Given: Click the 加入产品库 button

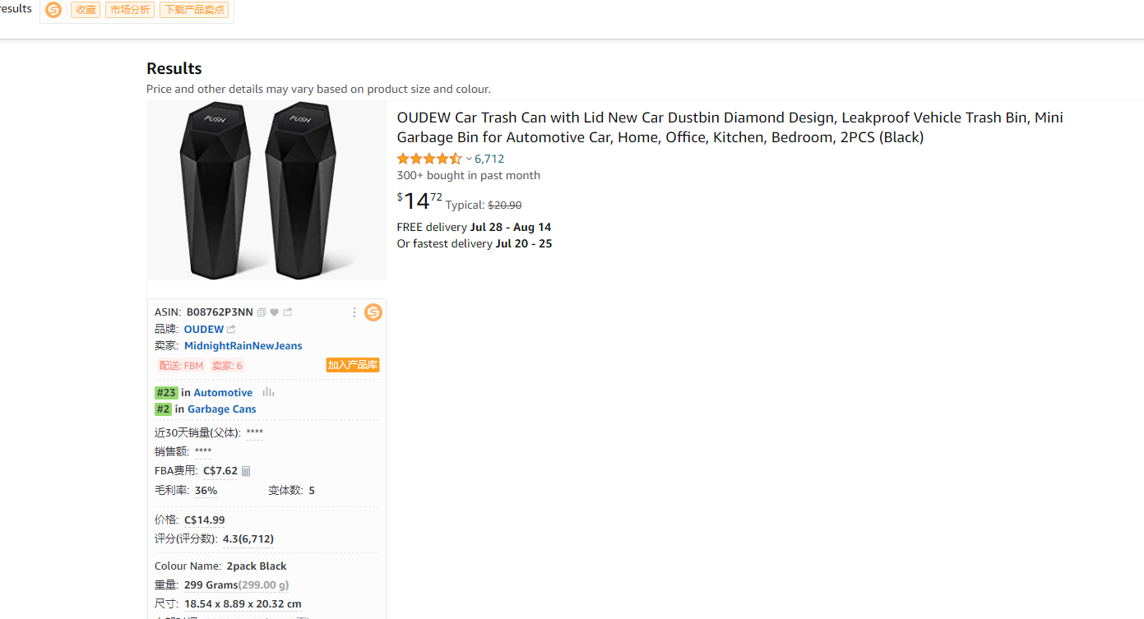Looking at the screenshot, I should (x=353, y=365).
